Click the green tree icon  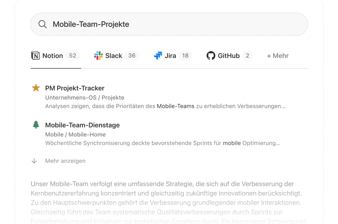36,125
